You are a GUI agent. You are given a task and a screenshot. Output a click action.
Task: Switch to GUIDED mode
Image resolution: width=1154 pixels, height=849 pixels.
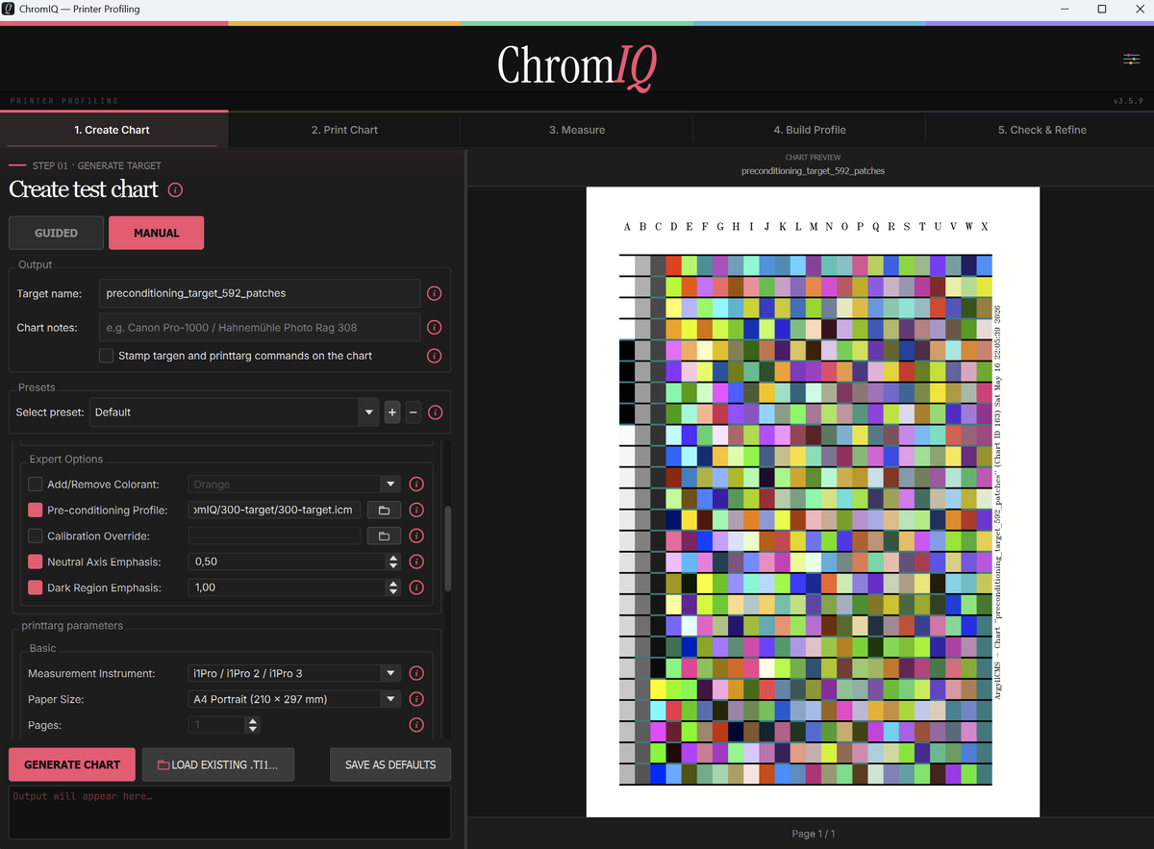click(x=56, y=233)
